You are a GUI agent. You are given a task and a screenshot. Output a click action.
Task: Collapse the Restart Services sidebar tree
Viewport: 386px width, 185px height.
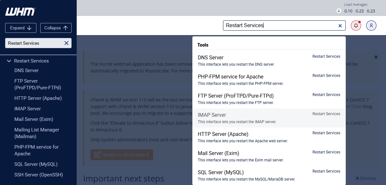pos(9,60)
